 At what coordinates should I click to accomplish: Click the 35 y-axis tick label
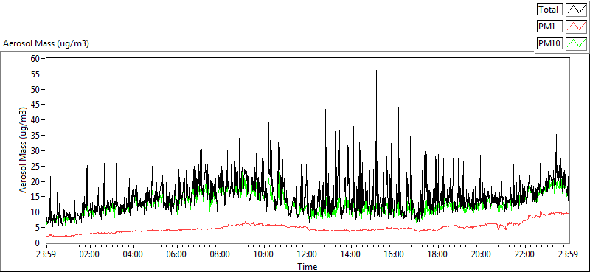[x=35, y=135]
